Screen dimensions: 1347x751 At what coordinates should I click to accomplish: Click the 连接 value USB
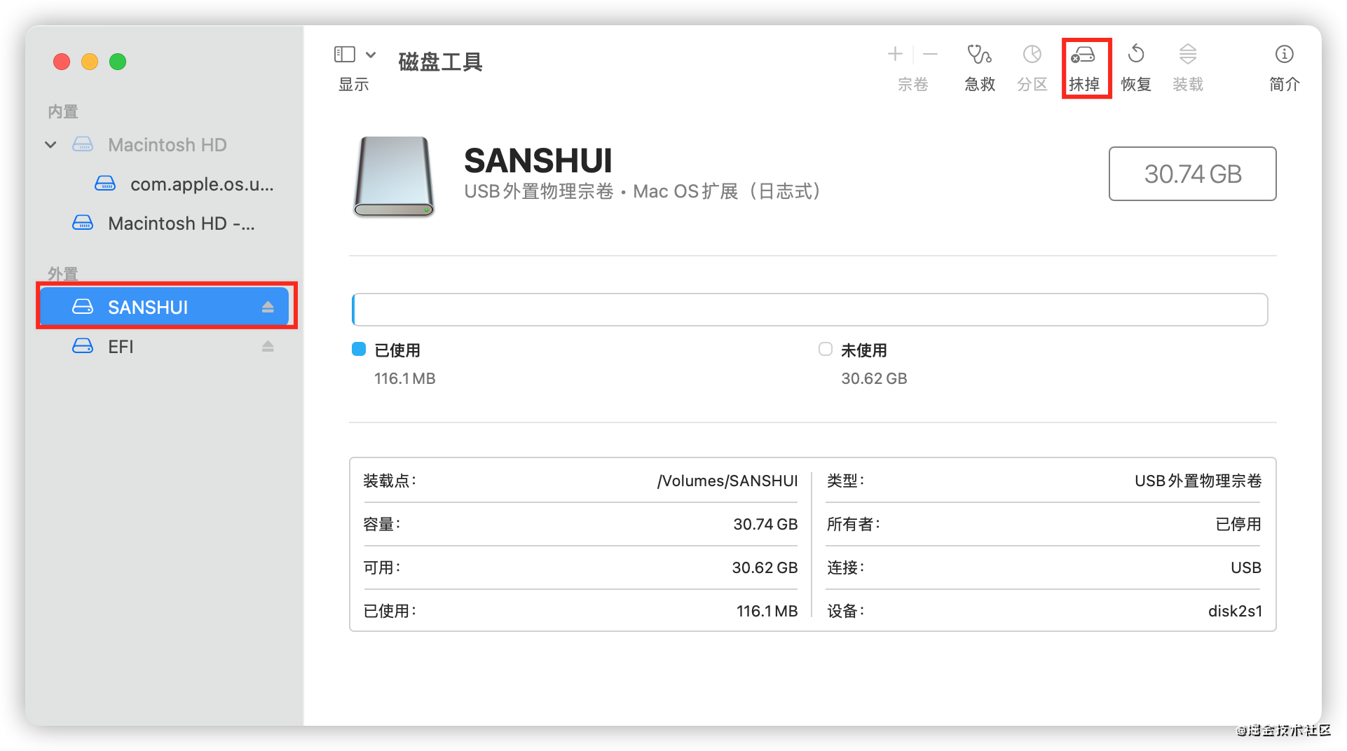[x=1246, y=567]
